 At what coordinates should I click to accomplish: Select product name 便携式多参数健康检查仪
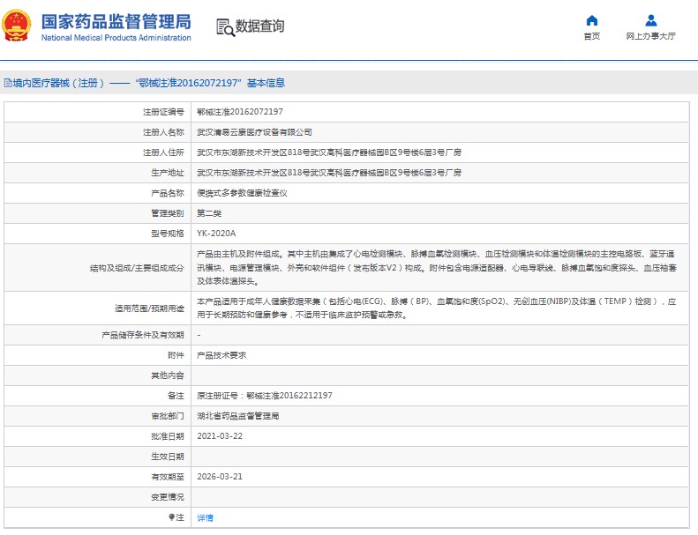pyautogui.click(x=242, y=193)
